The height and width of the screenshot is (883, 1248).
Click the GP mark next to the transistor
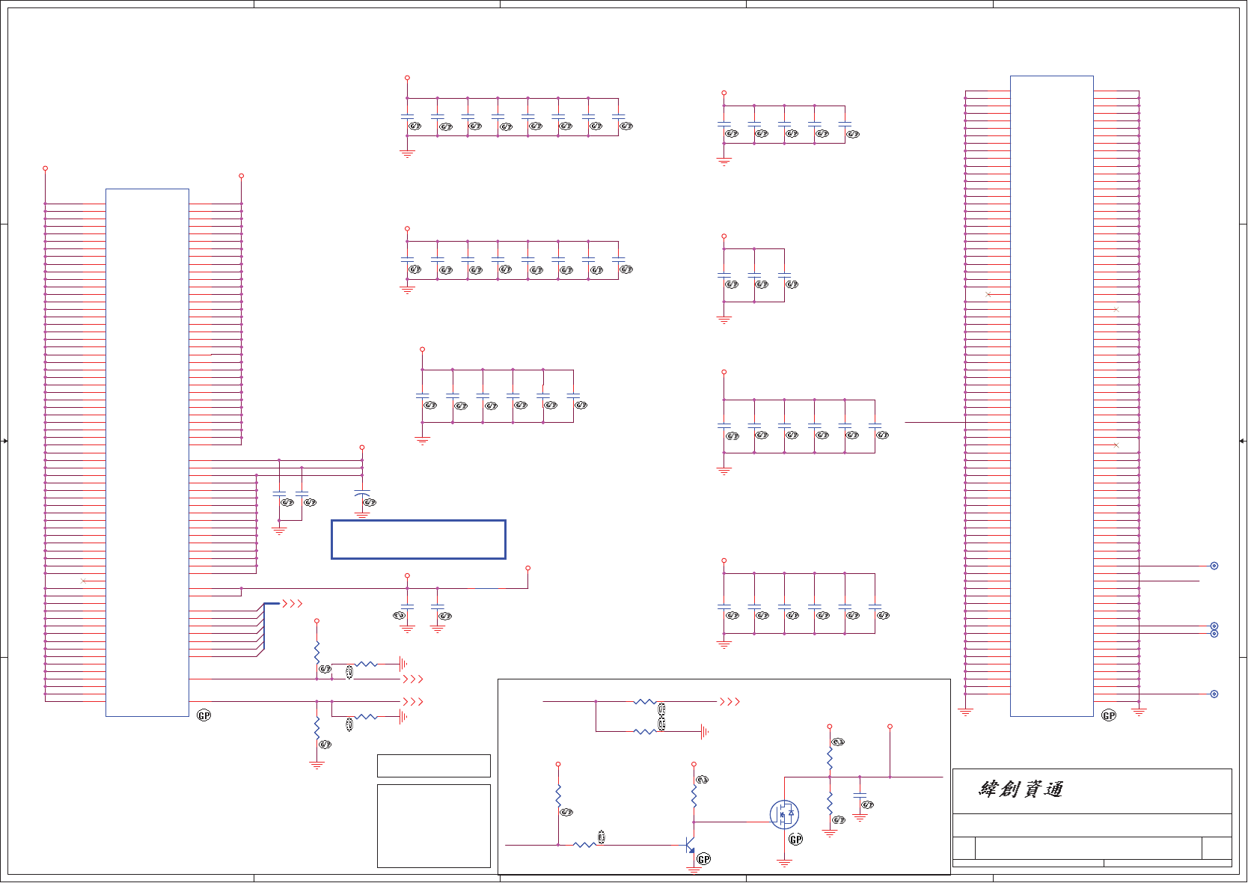pyautogui.click(x=704, y=859)
